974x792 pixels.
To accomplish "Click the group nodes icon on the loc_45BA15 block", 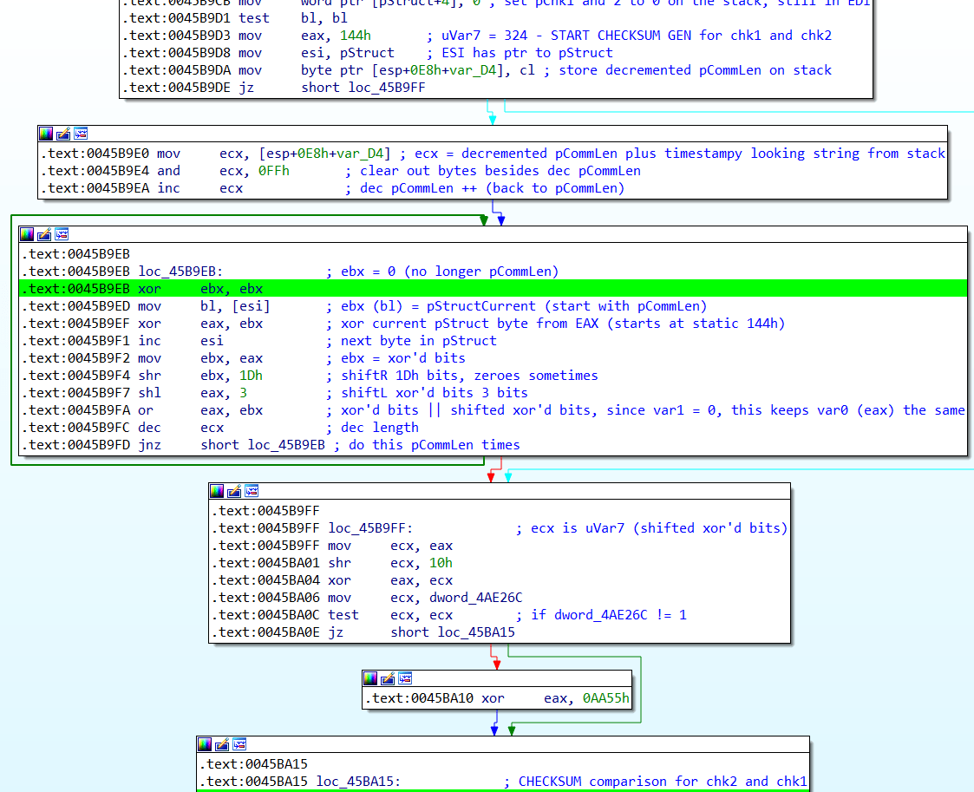I will click(x=239, y=744).
